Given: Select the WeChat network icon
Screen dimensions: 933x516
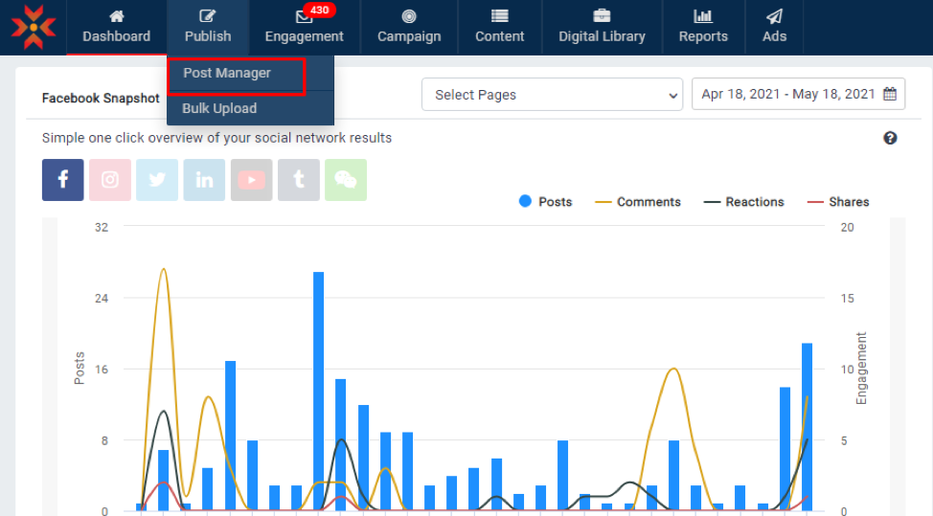Looking at the screenshot, I should [x=346, y=180].
